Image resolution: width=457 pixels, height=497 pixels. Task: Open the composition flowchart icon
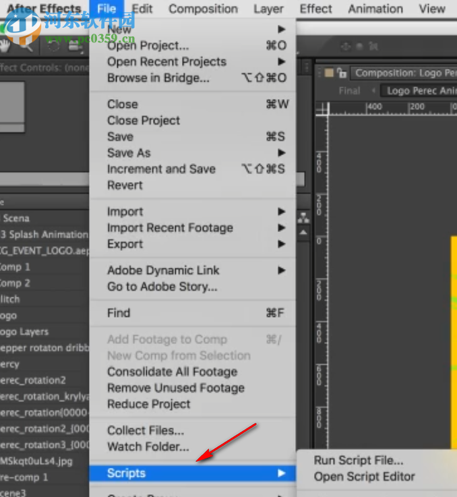point(303,217)
